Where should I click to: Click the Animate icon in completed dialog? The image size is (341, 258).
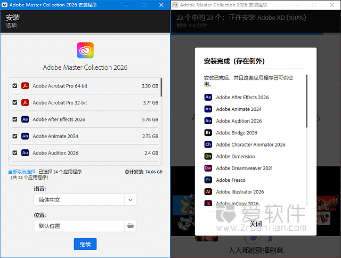pos(208,109)
